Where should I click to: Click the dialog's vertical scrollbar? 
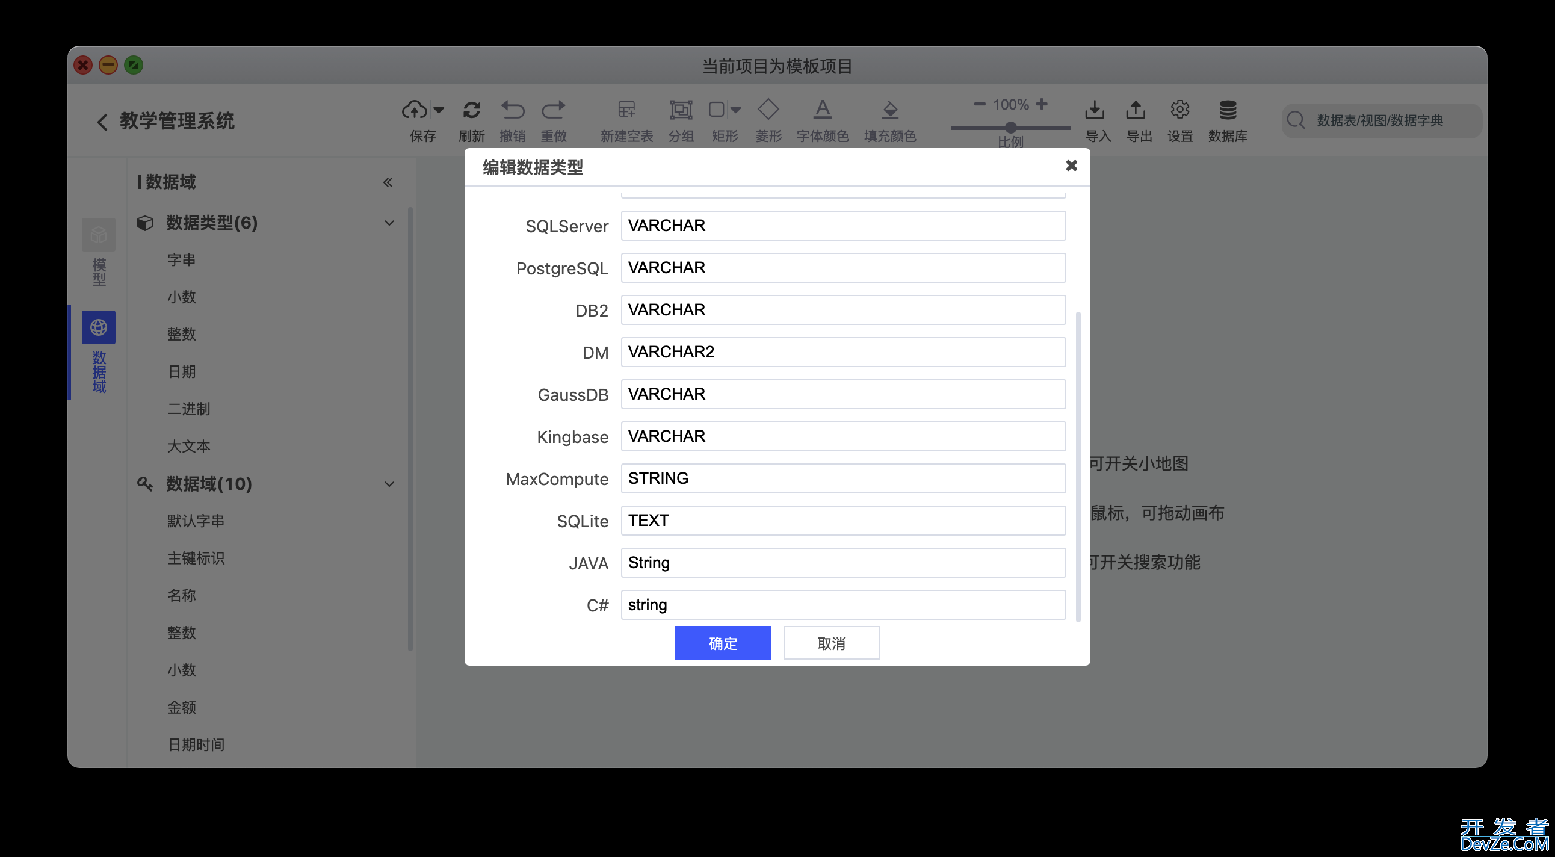click(1078, 466)
